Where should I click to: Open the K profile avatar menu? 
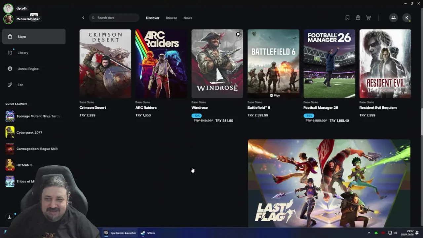[x=407, y=18]
